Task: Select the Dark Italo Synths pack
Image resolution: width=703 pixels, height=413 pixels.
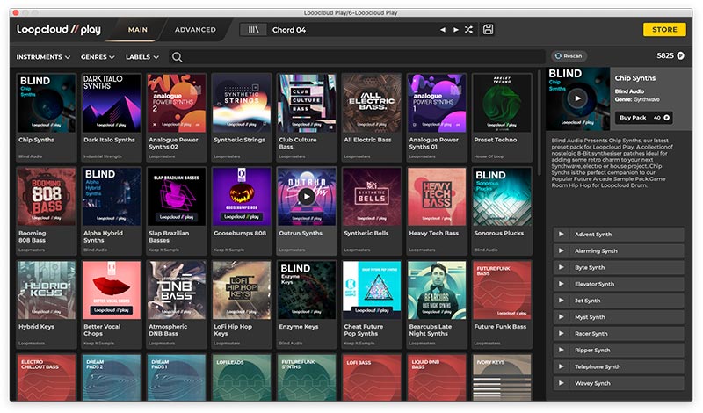Action: tap(112, 117)
